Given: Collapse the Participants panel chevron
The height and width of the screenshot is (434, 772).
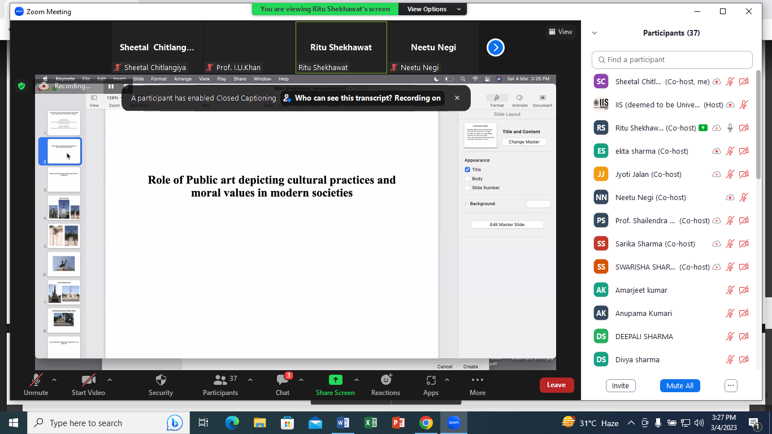Looking at the screenshot, I should coord(595,33).
